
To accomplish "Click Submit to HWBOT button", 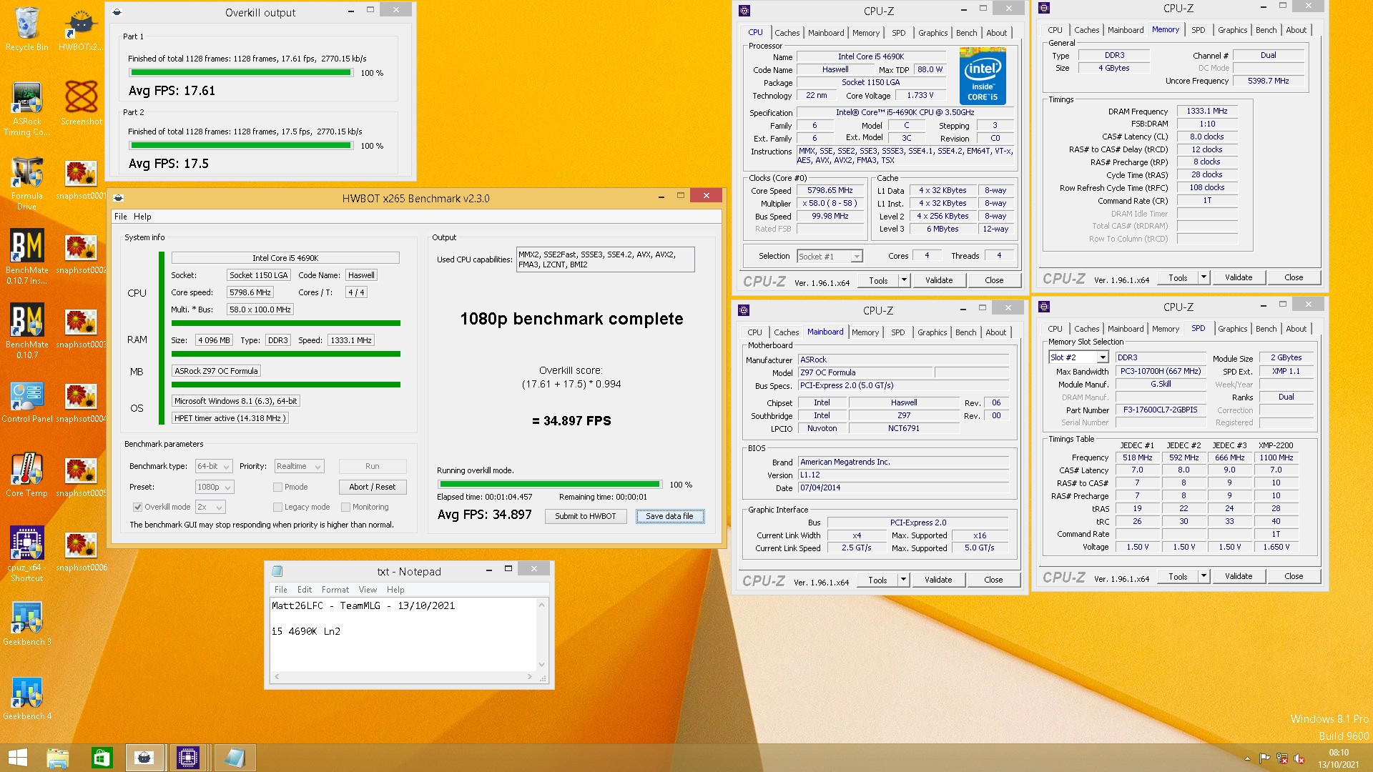I will point(586,516).
